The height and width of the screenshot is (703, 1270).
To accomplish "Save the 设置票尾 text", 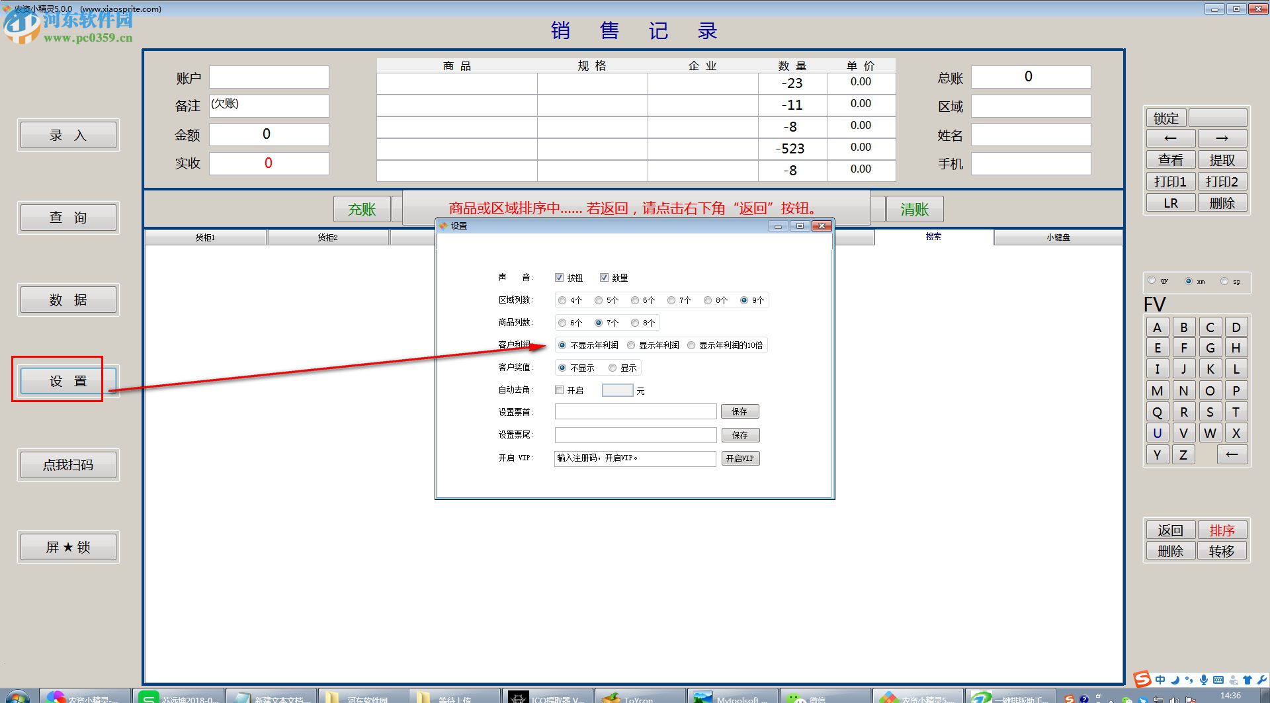I will click(740, 435).
